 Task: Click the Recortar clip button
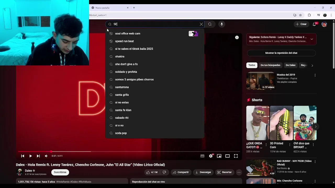click(x=224, y=172)
